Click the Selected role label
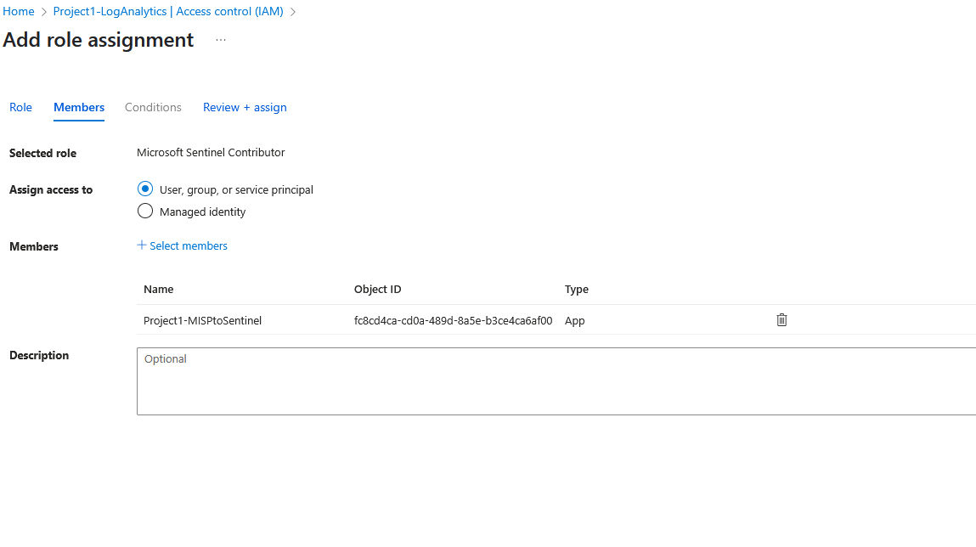Screen dimensions: 976x547 click(43, 153)
